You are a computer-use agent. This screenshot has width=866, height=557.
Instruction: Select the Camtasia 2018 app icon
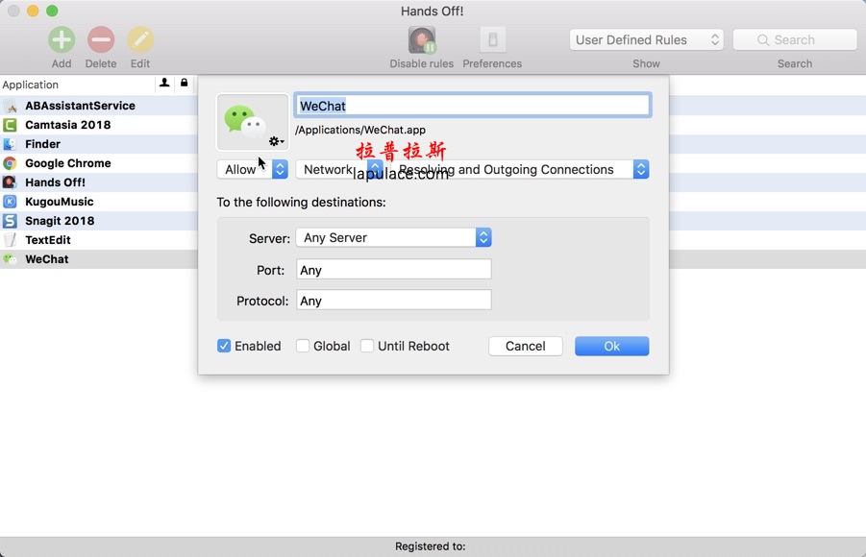[x=10, y=125]
